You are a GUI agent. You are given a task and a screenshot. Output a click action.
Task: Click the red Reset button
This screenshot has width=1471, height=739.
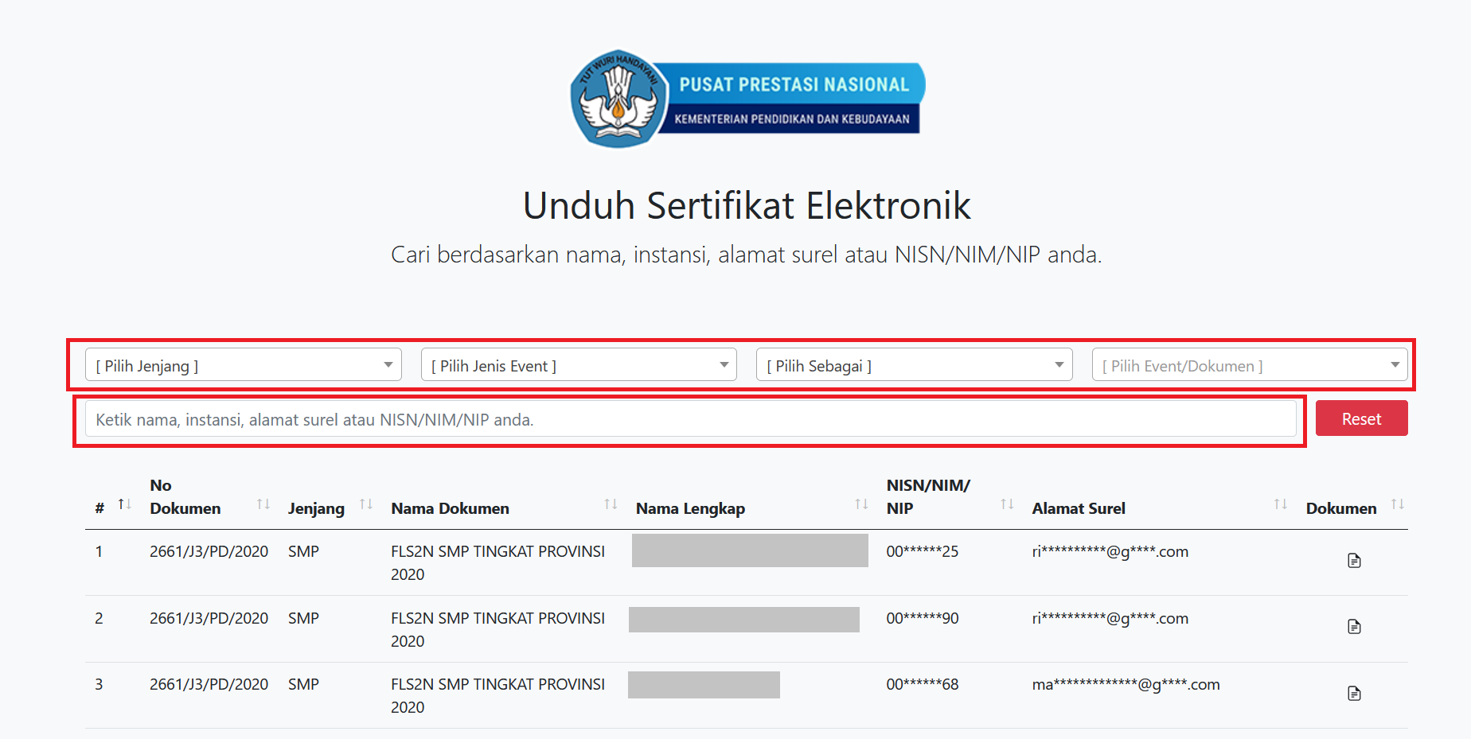pyautogui.click(x=1361, y=418)
